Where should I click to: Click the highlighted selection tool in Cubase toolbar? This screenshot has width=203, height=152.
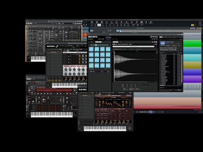pos(99,25)
